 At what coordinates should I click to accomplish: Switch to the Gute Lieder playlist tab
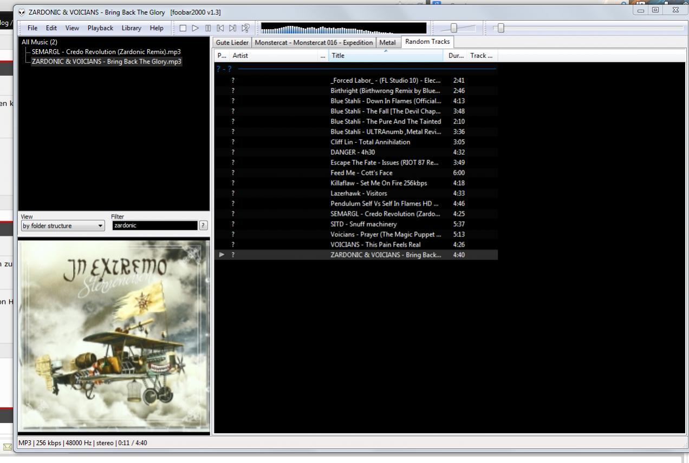click(x=232, y=42)
